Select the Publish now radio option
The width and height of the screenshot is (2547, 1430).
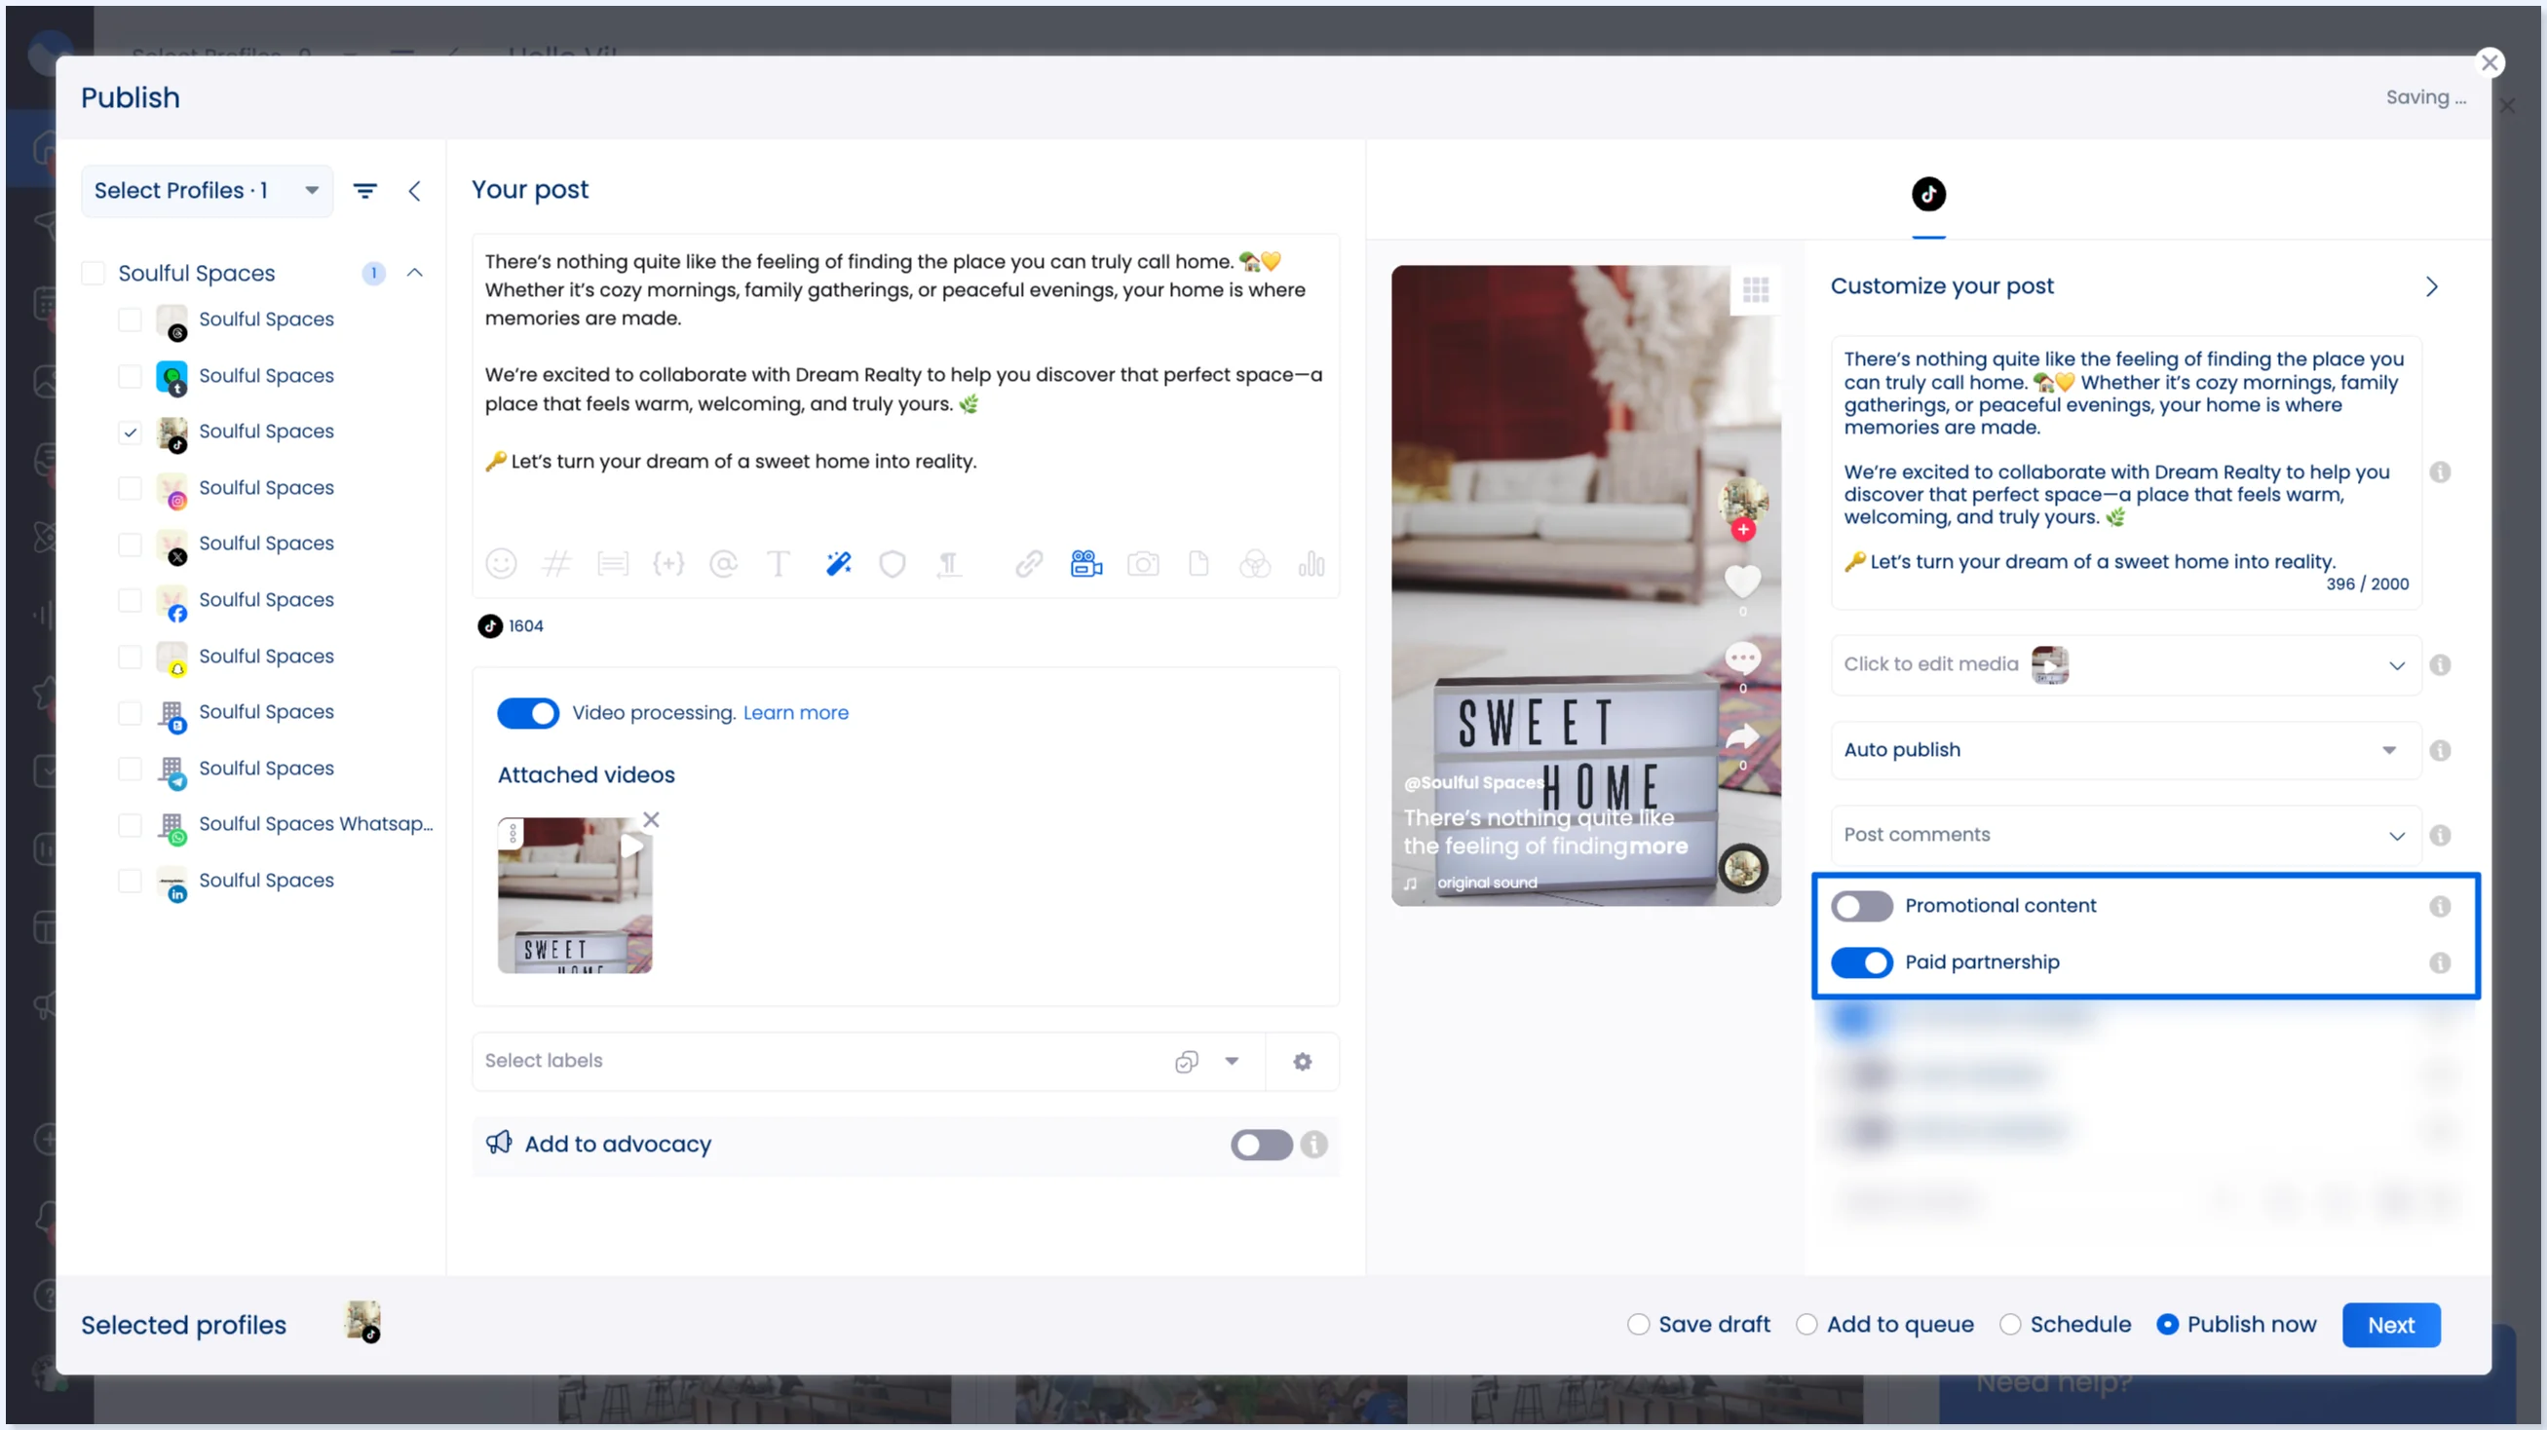pyautogui.click(x=2166, y=1324)
